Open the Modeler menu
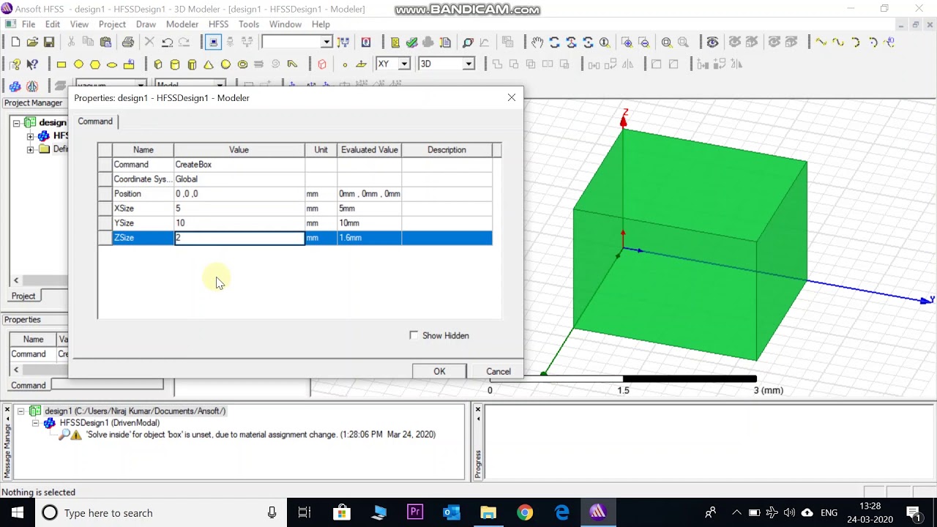 182,24
